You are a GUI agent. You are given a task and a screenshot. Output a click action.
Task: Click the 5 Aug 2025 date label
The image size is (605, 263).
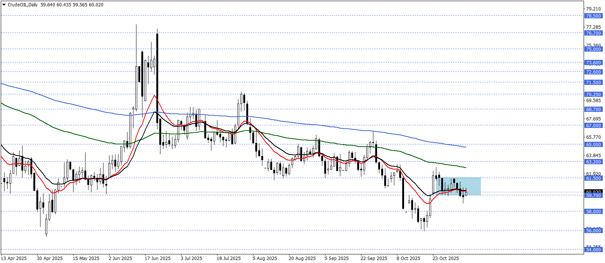[265, 259]
